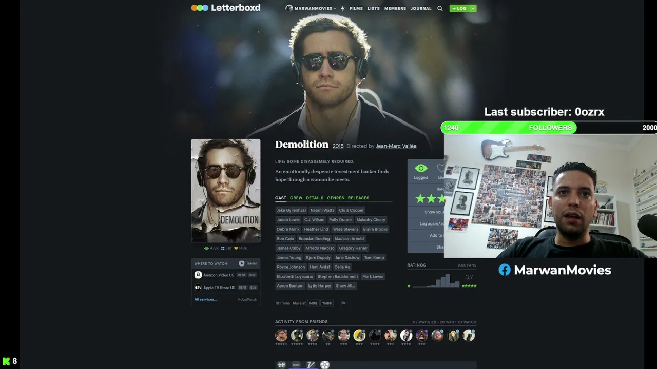Open the 2015 release year link
The image size is (657, 369).
click(x=338, y=146)
